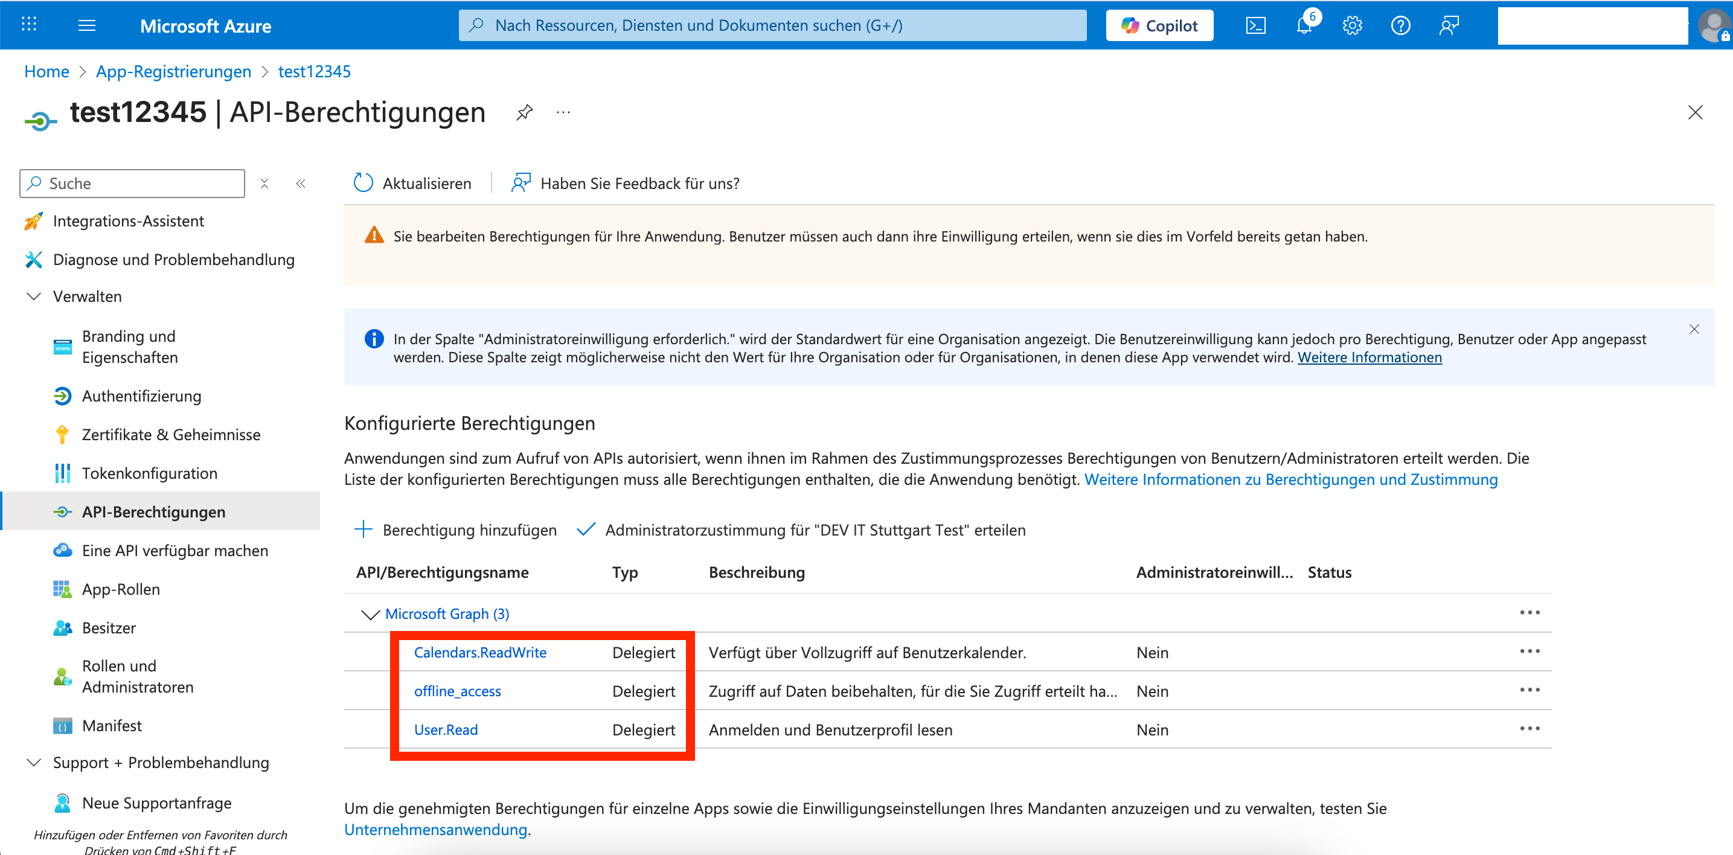
Task: Select Tokenkonfiguration in the sidebar
Action: (149, 473)
